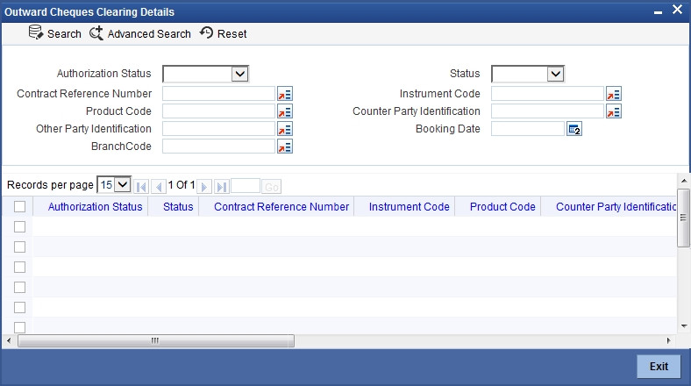Tick the select-all checkbox in table header

pyautogui.click(x=20, y=207)
